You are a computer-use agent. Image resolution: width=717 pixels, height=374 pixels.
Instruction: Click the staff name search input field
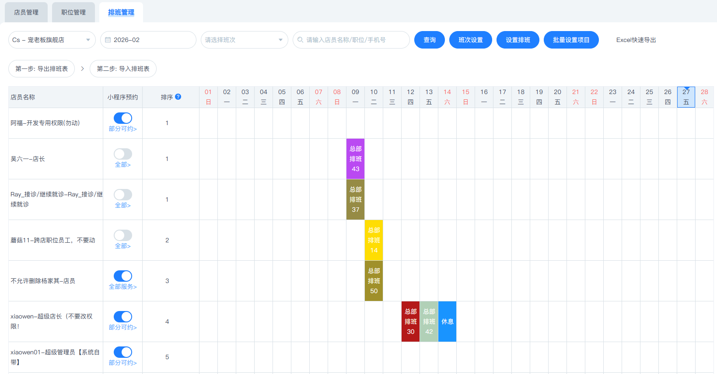pos(354,40)
